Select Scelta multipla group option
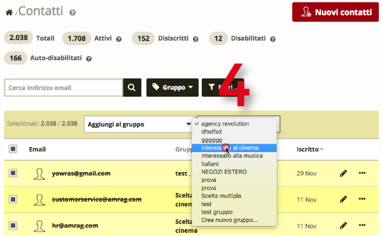Screen dimensions: 382x236 221,196
